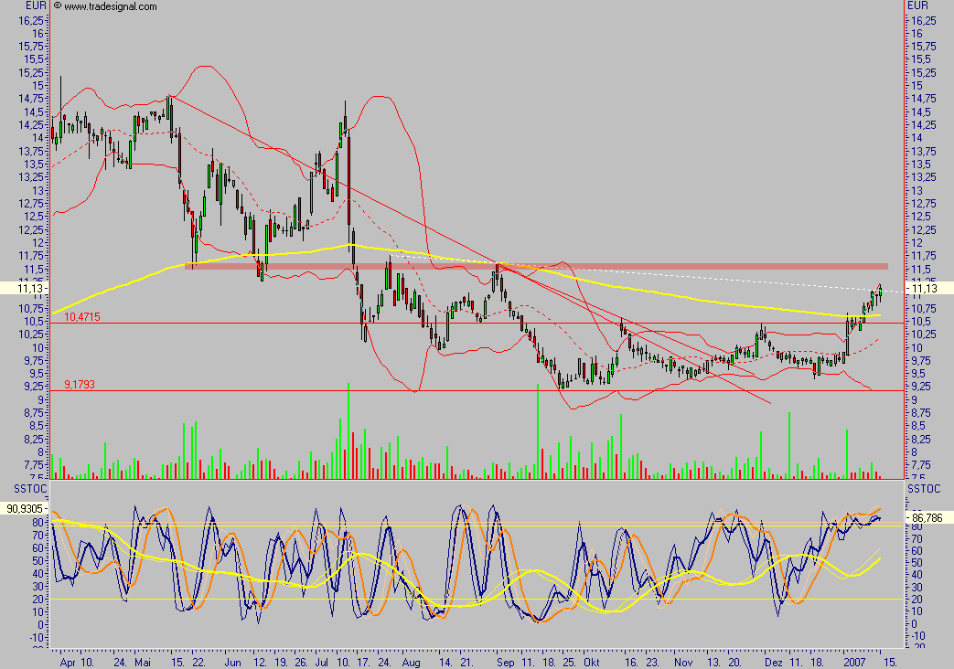
Task: Click the 2007 year label on time axis
Action: click(x=854, y=660)
